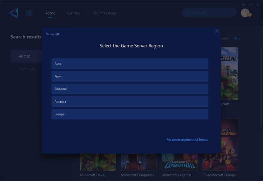Open the Games tab
This screenshot has height=181, width=263.
click(x=73, y=13)
